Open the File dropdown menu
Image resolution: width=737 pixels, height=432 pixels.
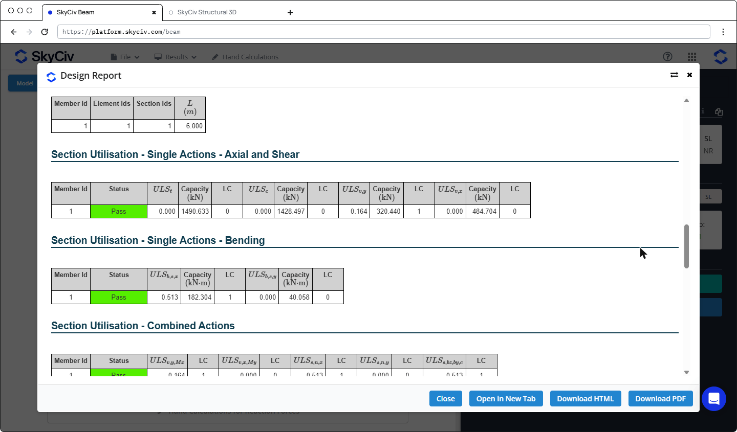coord(125,57)
